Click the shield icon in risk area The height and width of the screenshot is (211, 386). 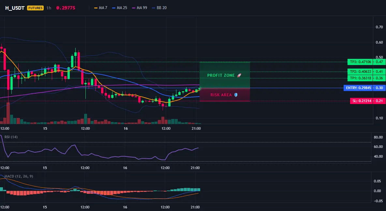click(x=236, y=95)
